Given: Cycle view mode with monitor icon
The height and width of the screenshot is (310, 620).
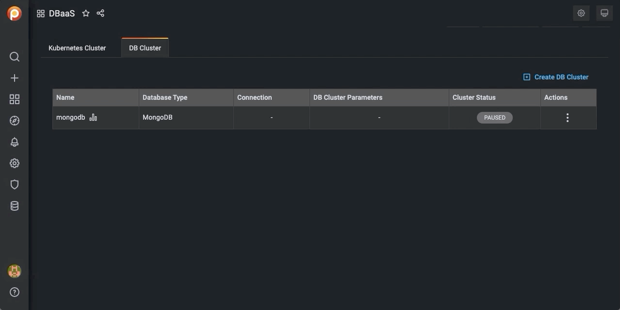Looking at the screenshot, I should [x=604, y=14].
